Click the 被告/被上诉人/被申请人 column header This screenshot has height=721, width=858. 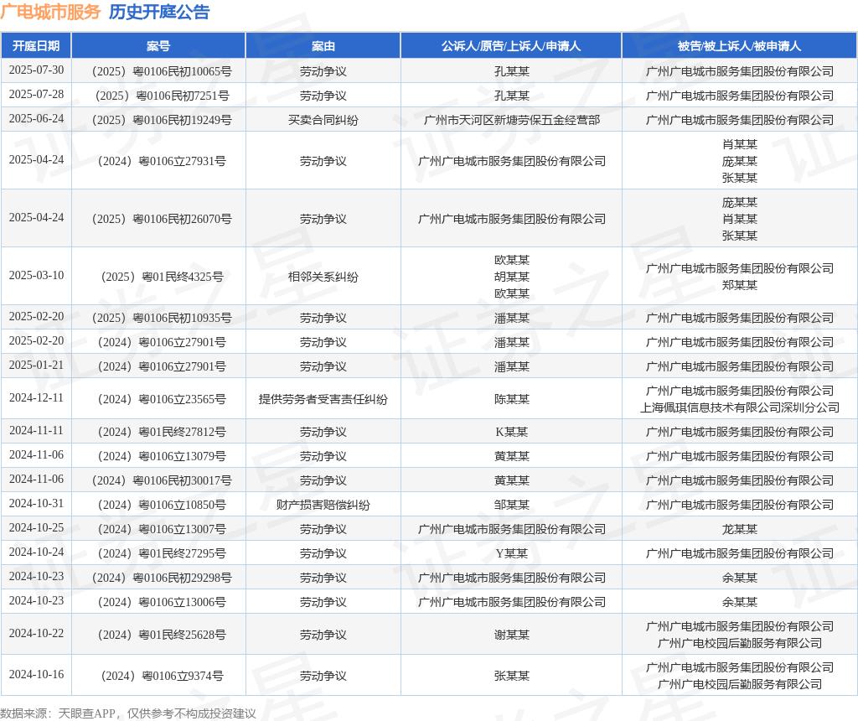click(739, 46)
